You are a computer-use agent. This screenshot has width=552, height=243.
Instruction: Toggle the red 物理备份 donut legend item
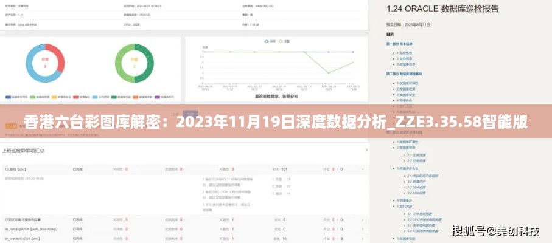(82, 97)
